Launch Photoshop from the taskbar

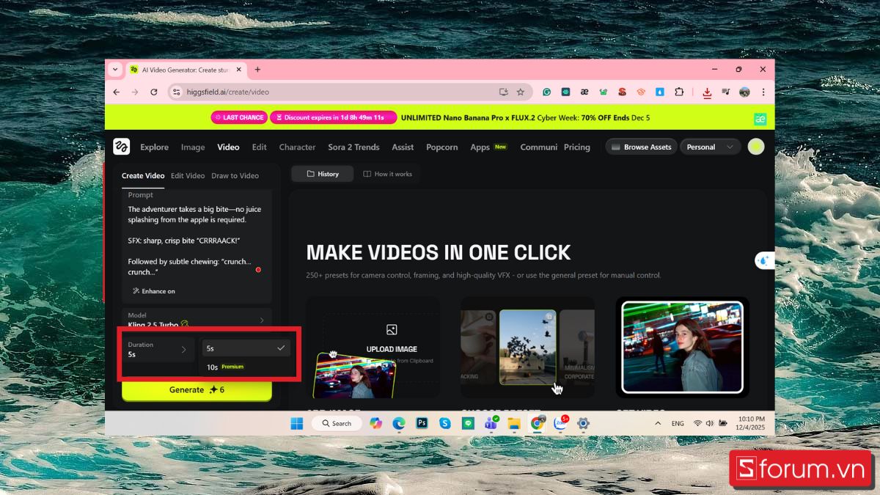[x=422, y=423]
